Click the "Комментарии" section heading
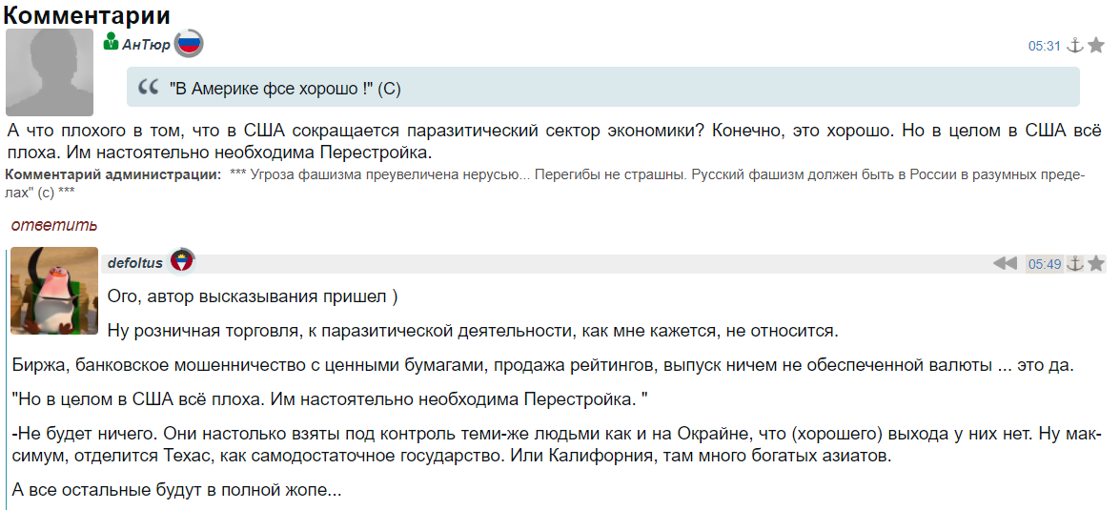Viewport: 1120px width, 510px height. click(88, 15)
